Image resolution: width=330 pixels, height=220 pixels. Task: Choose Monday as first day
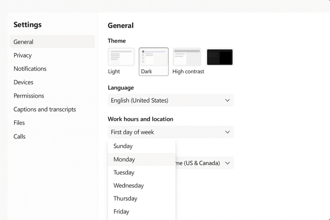pos(142,159)
